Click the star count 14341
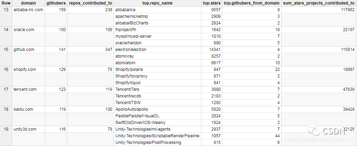Image resolution: width=357 pixels, height=146 pixels. (x=215, y=50)
